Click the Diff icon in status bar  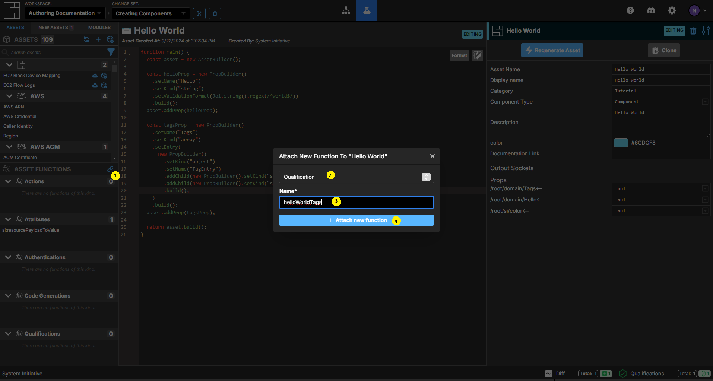[x=549, y=374]
